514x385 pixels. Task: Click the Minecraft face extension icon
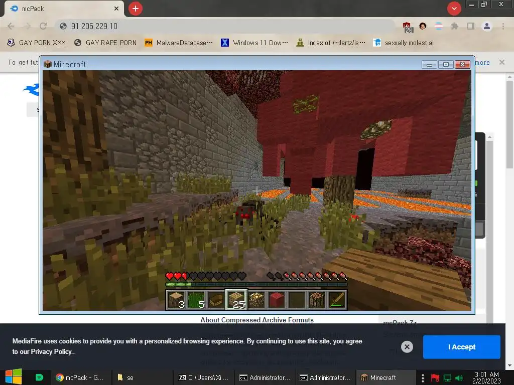click(x=423, y=26)
